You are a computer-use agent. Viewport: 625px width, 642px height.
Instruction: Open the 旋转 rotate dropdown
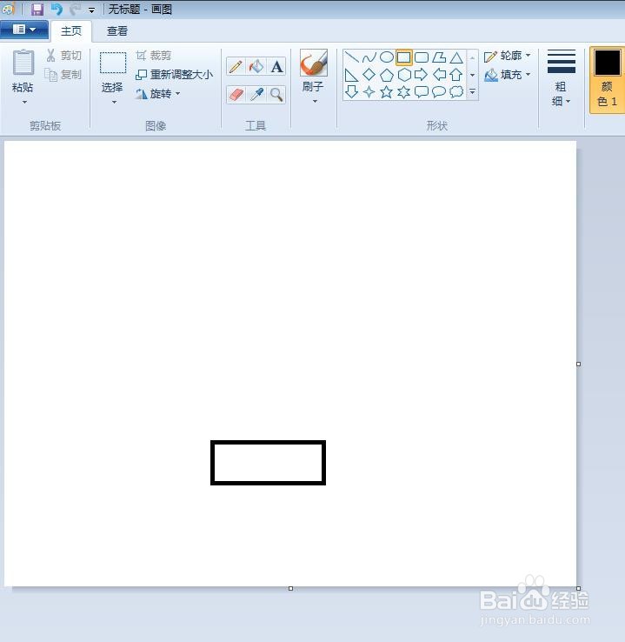coord(158,94)
